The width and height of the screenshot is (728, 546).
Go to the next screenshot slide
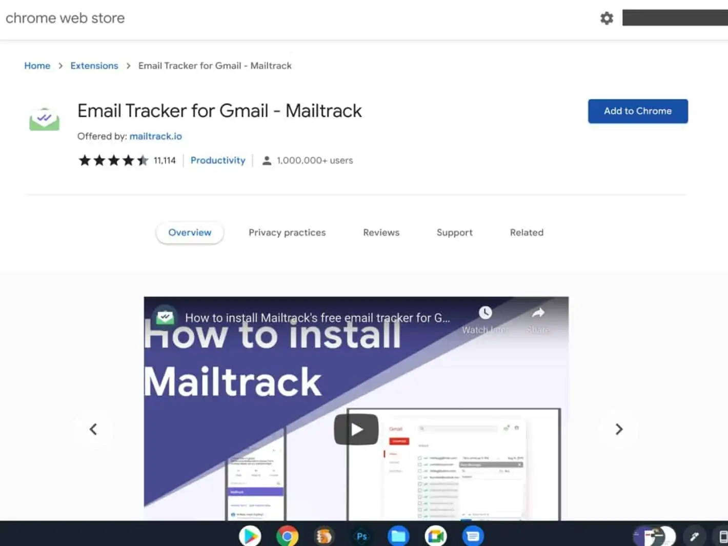click(x=619, y=429)
